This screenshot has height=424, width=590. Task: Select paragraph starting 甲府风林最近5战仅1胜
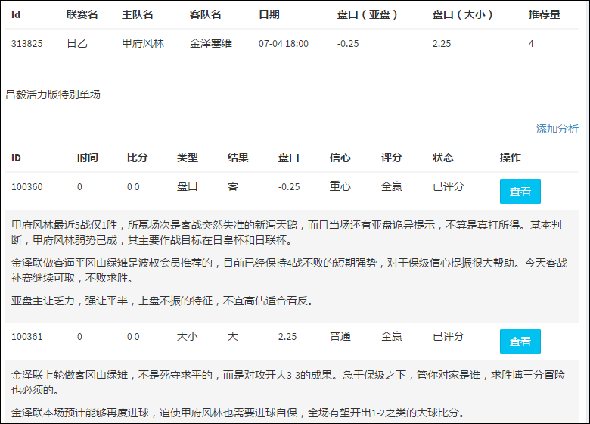coord(287,232)
